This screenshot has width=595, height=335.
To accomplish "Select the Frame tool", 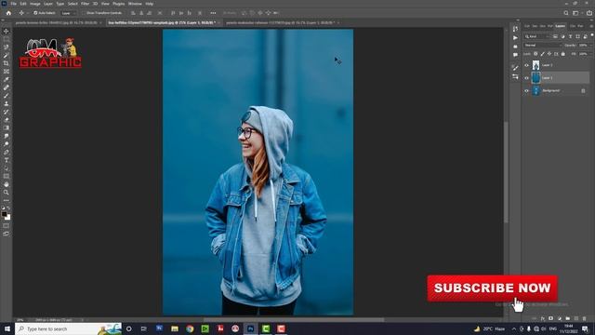I will click(x=7, y=72).
